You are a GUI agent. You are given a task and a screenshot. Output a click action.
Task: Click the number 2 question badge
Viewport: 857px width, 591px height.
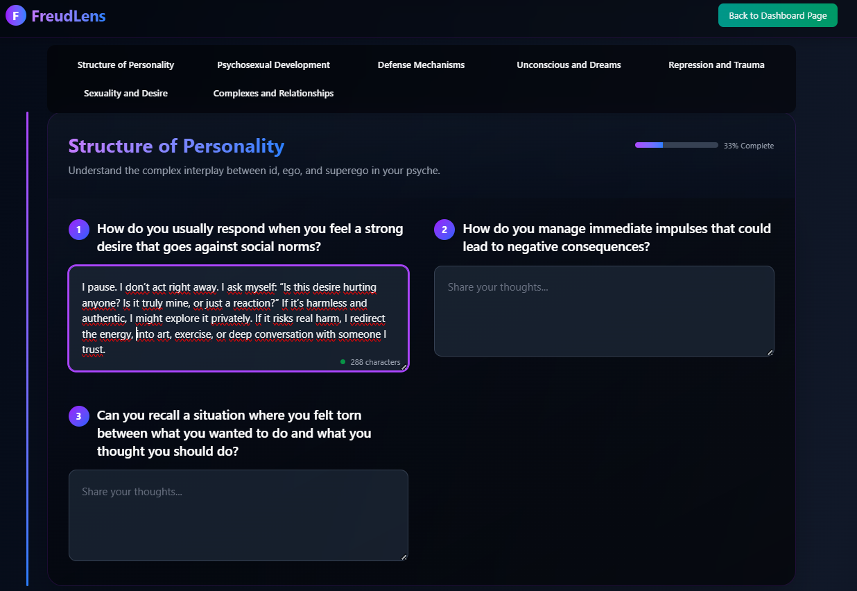(x=444, y=230)
